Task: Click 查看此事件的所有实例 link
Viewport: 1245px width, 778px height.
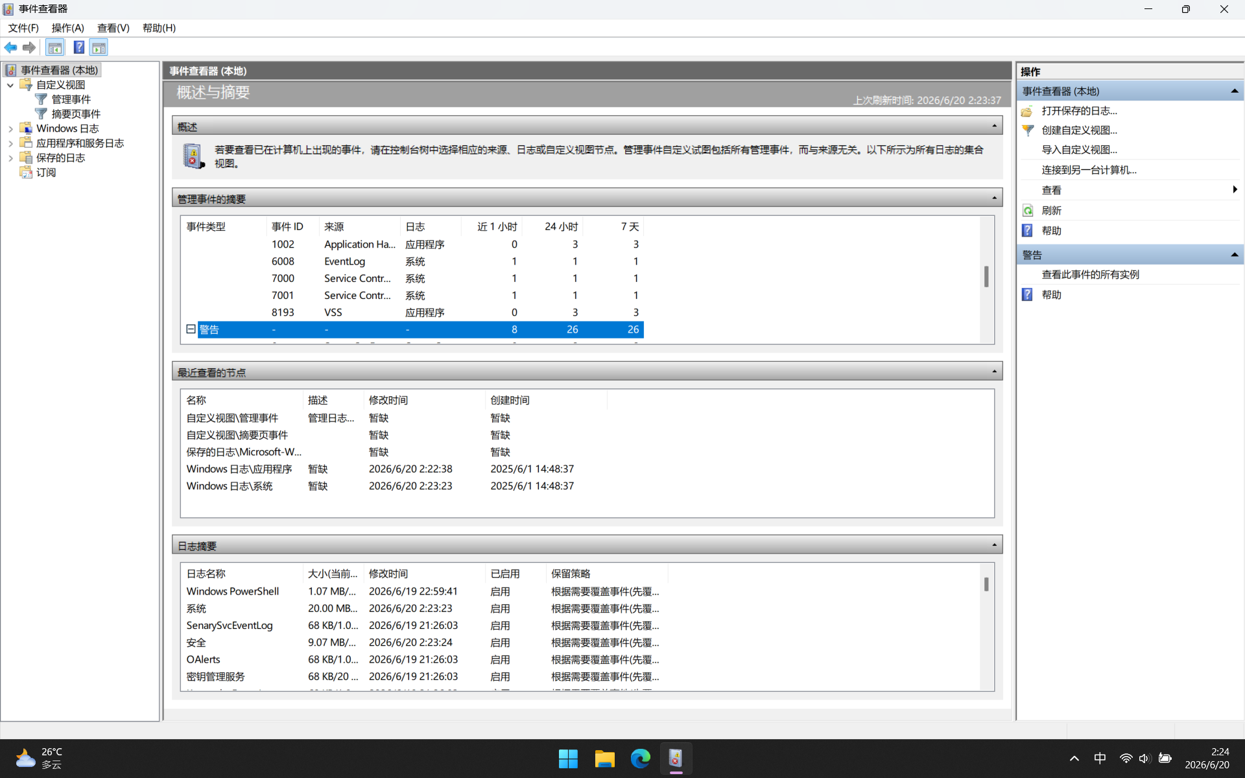Action: (1090, 274)
